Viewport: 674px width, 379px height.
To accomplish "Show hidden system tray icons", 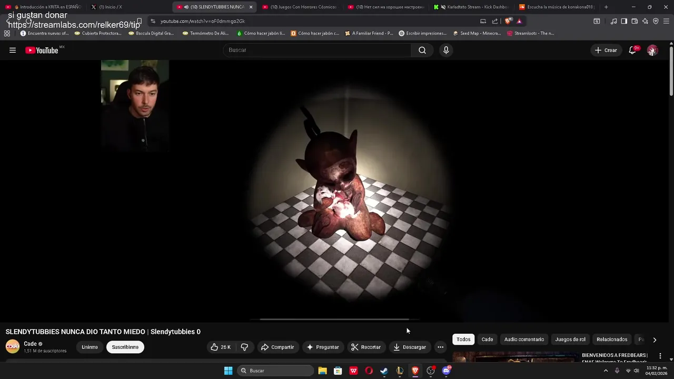I will coord(606,371).
